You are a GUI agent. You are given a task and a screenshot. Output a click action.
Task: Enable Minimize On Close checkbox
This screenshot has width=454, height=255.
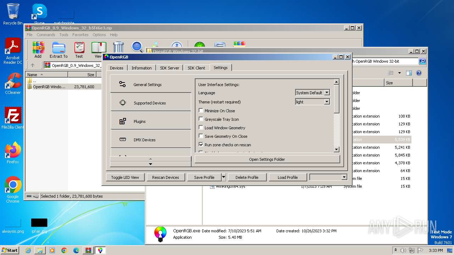tap(201, 110)
